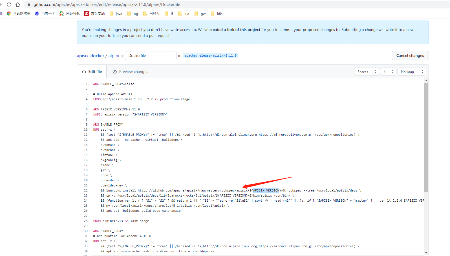
Task: Click the autoconf line in editor
Action: pyautogui.click(x=110, y=150)
